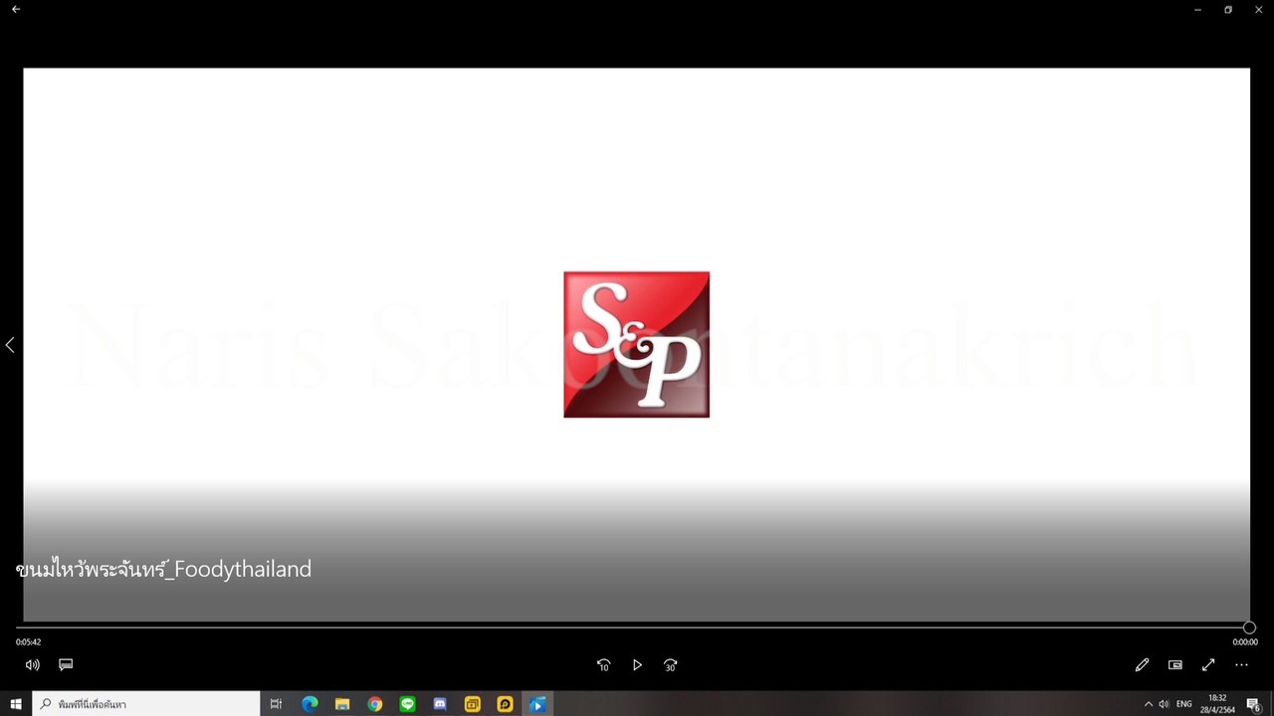Open the notification center
Screen dimensions: 1274x716
[1253, 704]
